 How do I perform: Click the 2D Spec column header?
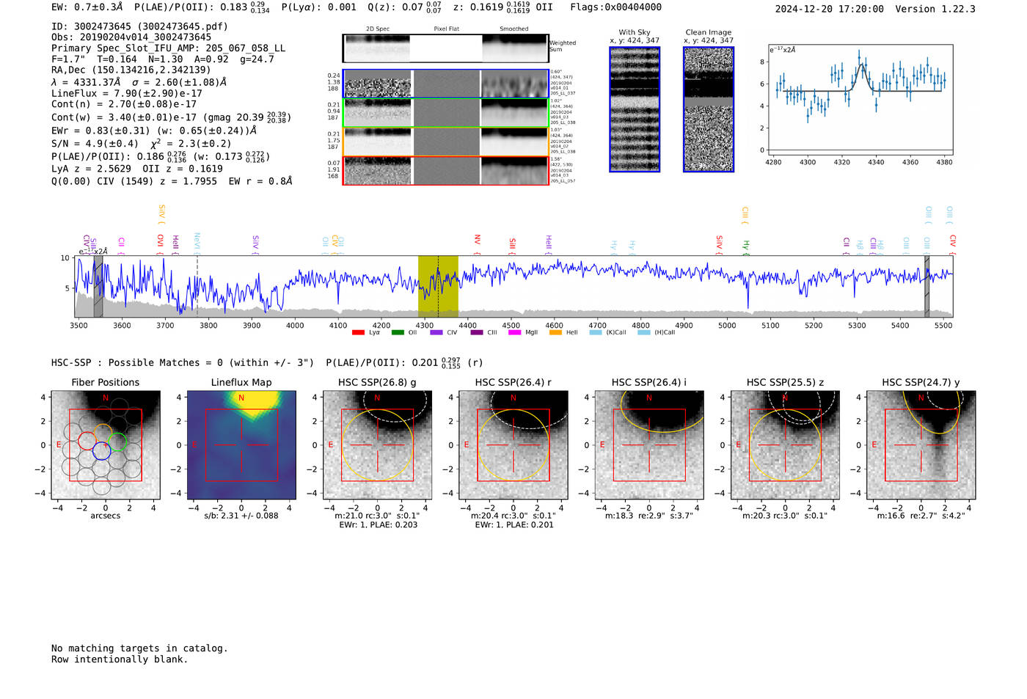(x=377, y=29)
